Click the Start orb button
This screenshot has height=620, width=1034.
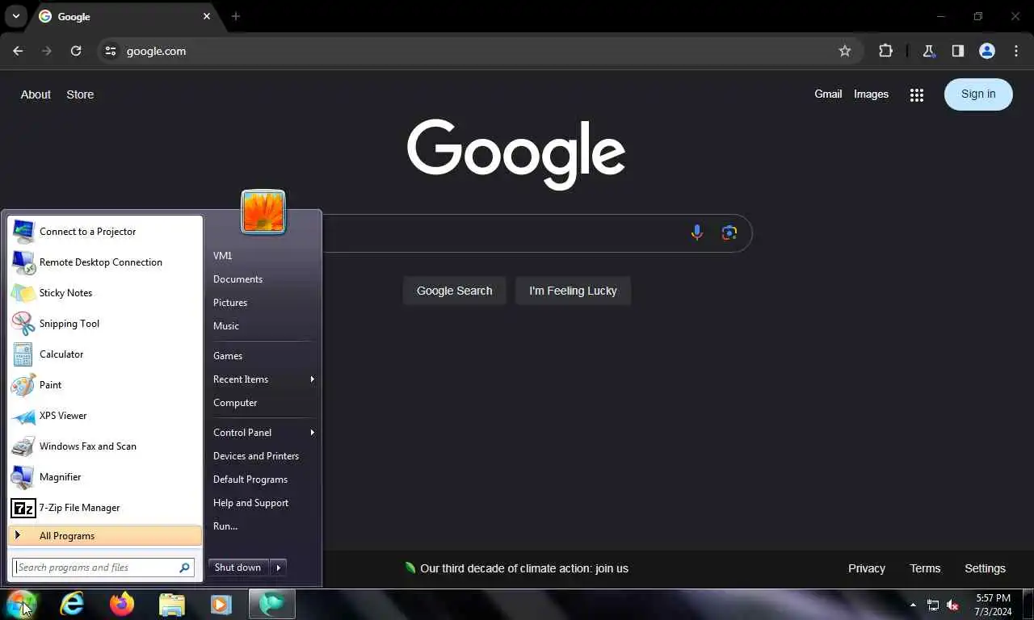22,604
